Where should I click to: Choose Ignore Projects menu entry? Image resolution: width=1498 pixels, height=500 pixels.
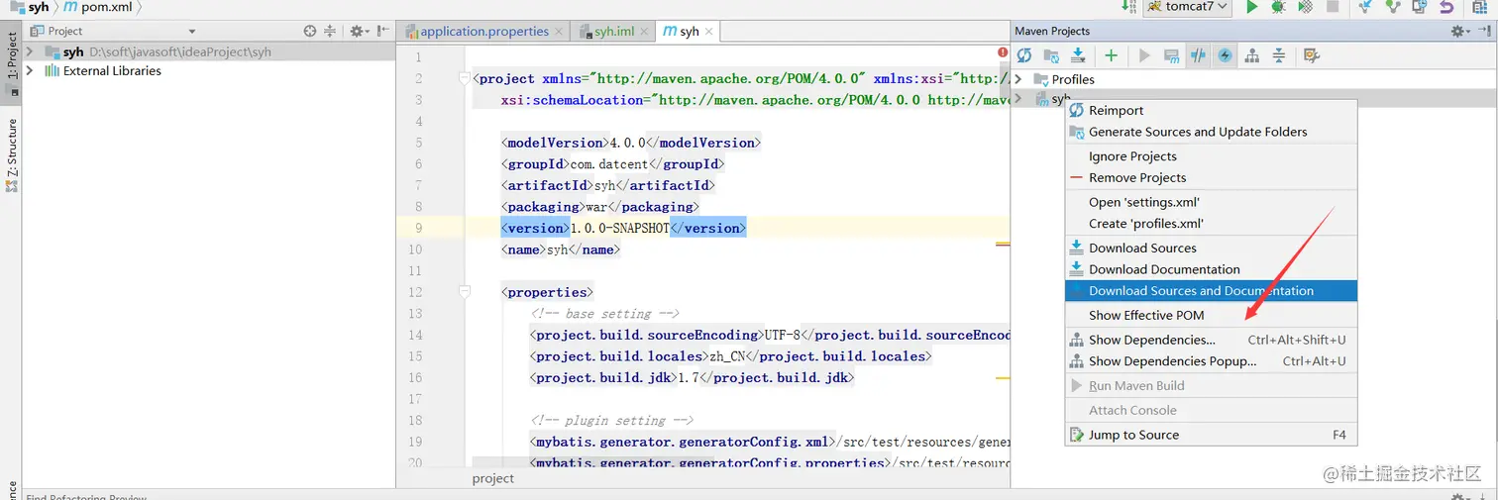pos(1211,156)
